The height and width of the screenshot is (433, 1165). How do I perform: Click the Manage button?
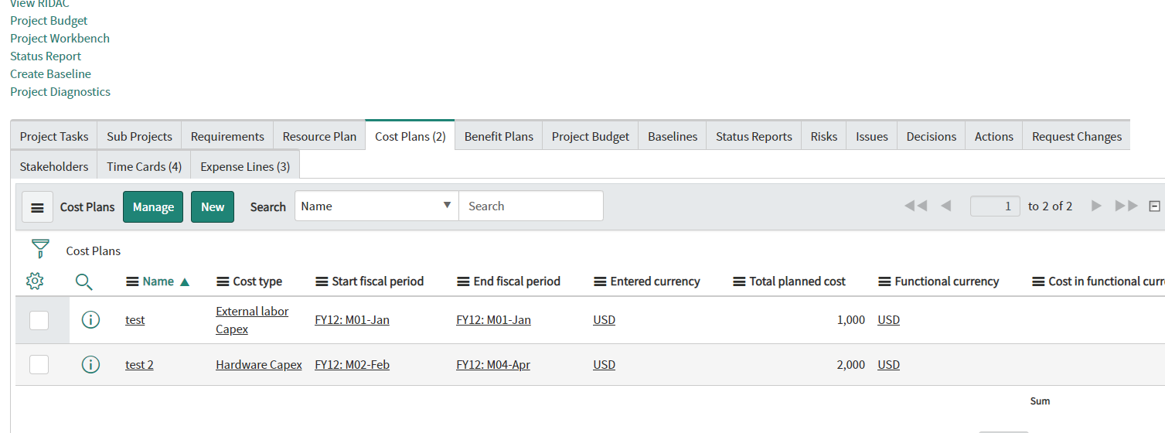click(153, 207)
